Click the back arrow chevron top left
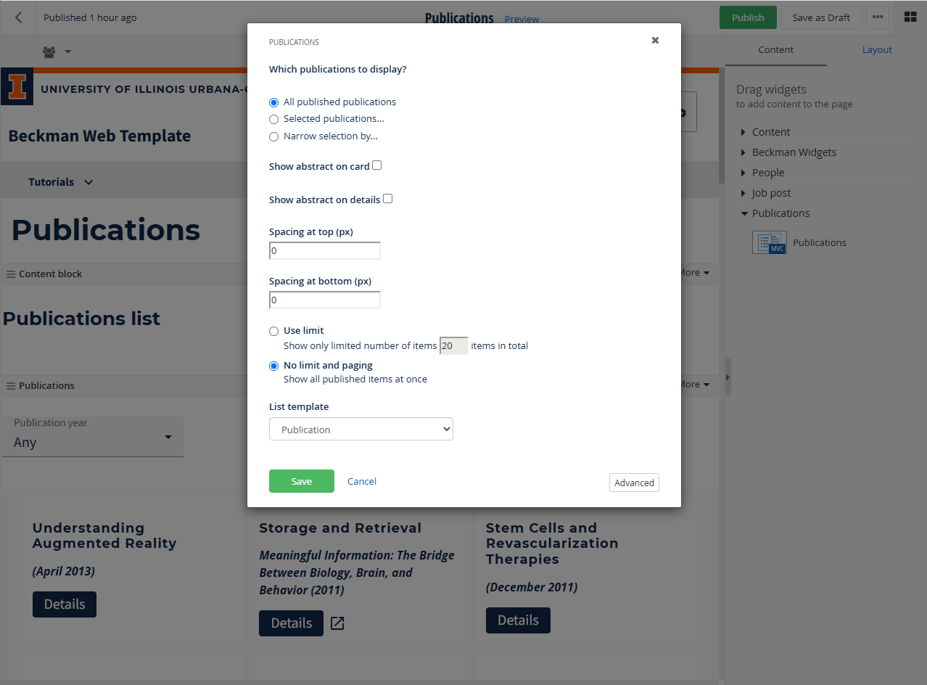The width and height of the screenshot is (927, 685). 17,17
